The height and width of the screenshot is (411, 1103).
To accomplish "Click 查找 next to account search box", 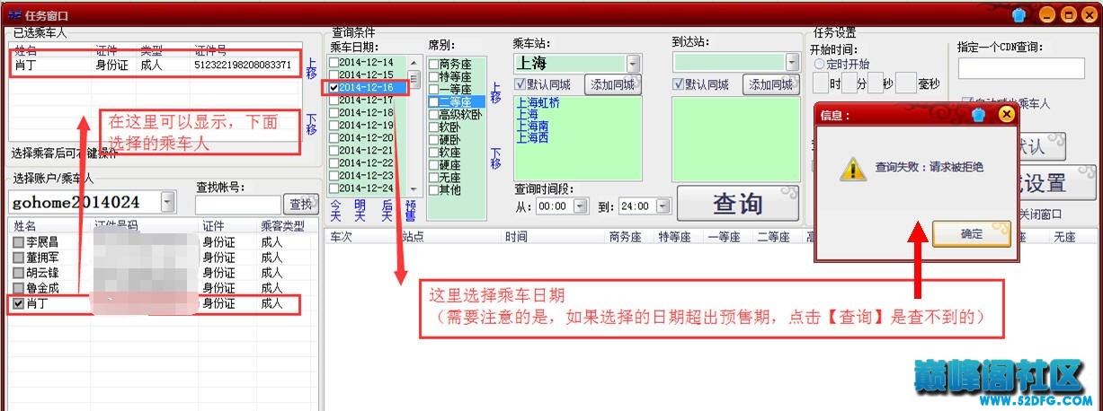I will pyautogui.click(x=300, y=205).
